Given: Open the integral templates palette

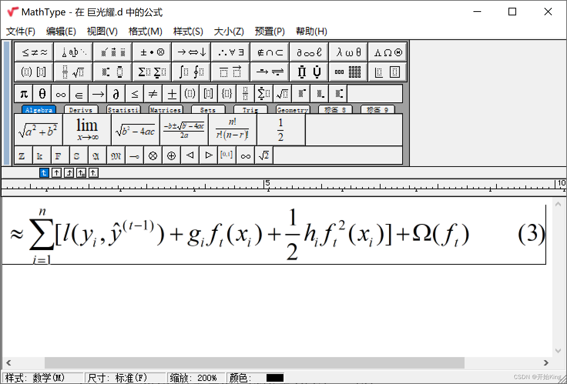Looking at the screenshot, I should pyautogui.click(x=191, y=72).
